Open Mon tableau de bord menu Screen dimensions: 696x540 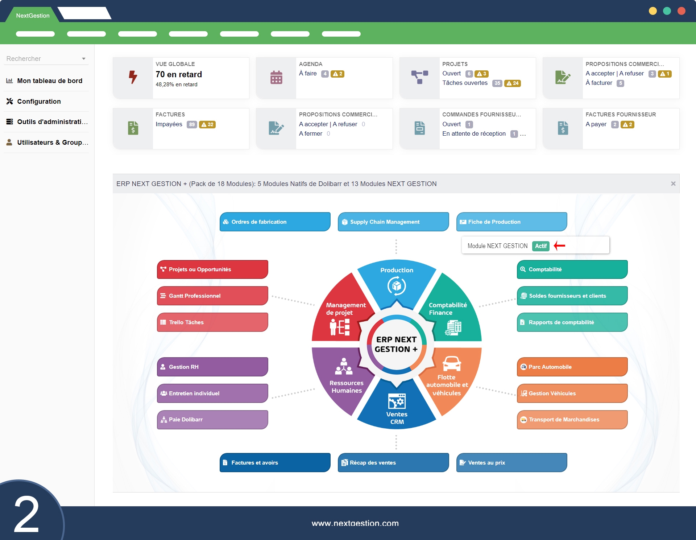point(50,81)
